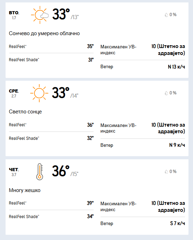Viewport: 193px width, 240px height.
Task: Select the 'Сончево до умерено облачно' description
Action: pos(44,33)
